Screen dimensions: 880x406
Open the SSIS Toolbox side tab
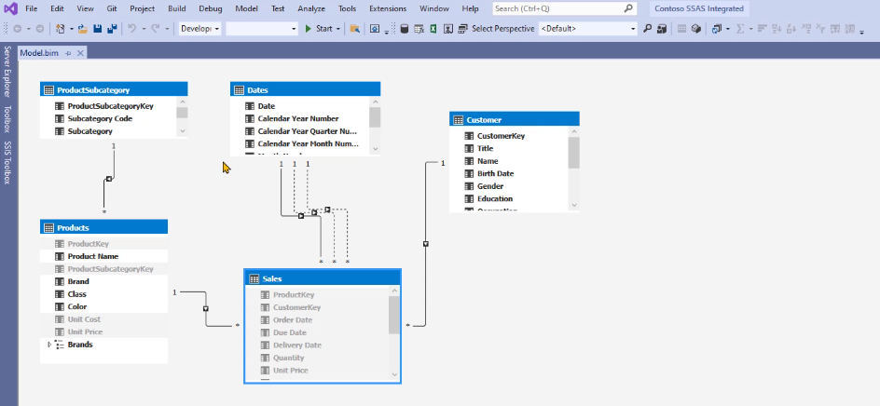[7, 163]
